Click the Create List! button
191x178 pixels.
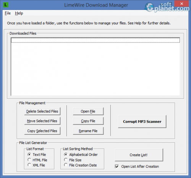point(139,155)
